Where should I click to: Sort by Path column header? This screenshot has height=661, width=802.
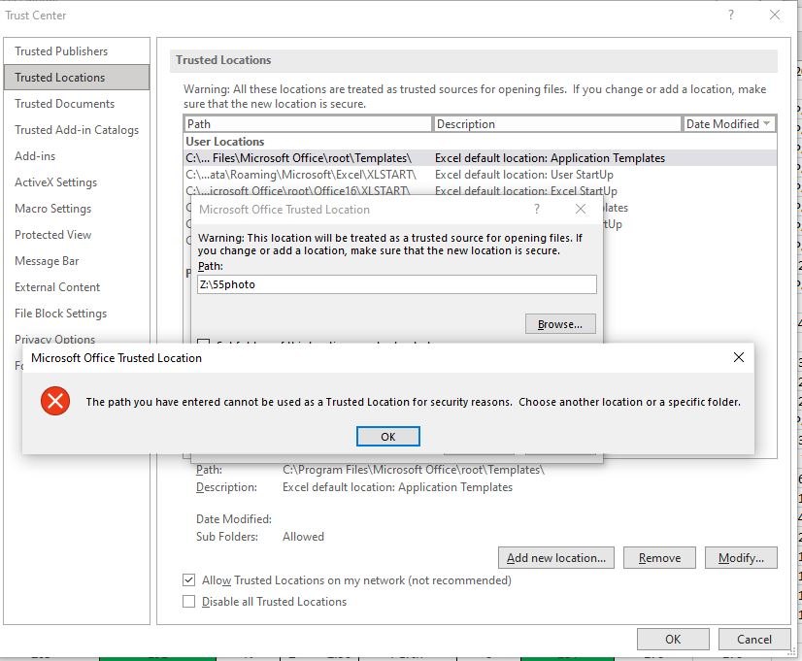(x=308, y=123)
